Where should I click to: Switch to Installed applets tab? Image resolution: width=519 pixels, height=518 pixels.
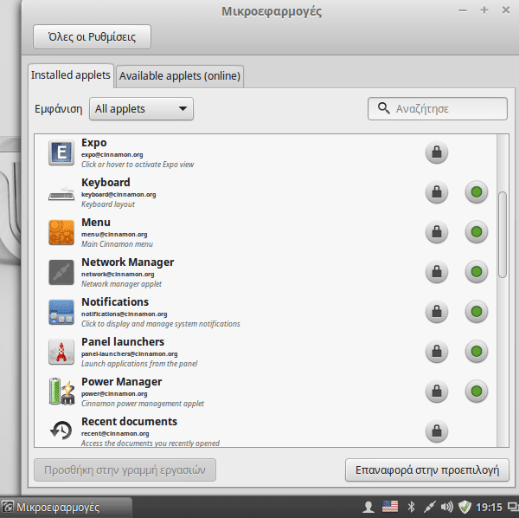pos(71,75)
